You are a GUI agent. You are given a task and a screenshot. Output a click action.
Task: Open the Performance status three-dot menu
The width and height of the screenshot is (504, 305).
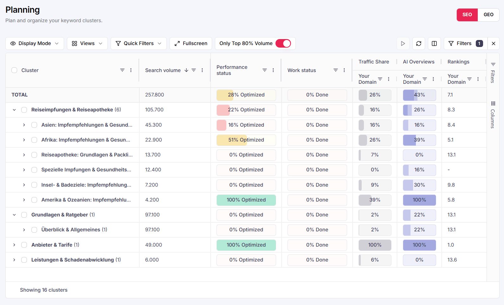click(x=273, y=70)
